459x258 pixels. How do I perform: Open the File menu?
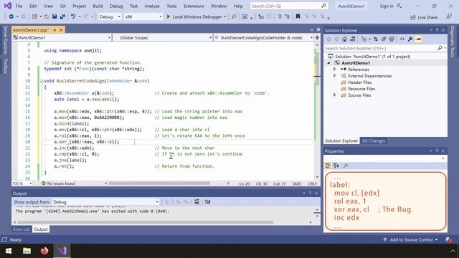click(19, 6)
